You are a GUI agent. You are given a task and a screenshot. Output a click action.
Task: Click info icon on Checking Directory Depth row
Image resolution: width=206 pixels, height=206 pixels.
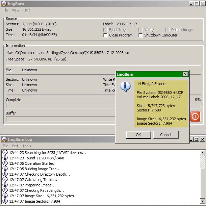tap(5, 174)
